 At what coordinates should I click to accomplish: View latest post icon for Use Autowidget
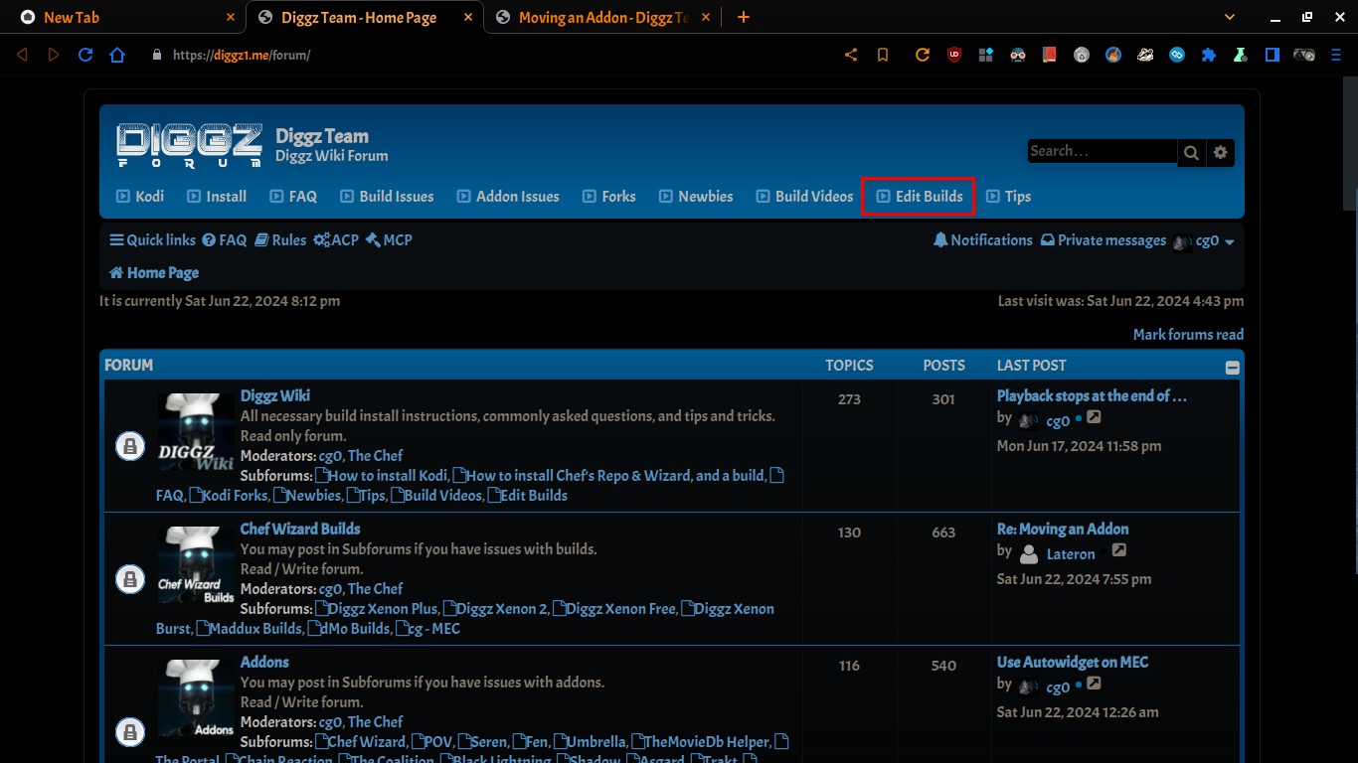tap(1094, 685)
